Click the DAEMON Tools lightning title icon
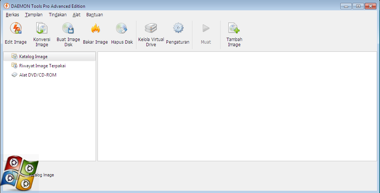This screenshot has height=193, width=380. coord(7,6)
